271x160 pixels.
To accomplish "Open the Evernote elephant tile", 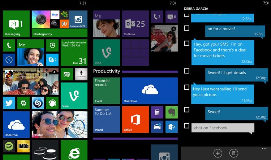I will point(172,112).
